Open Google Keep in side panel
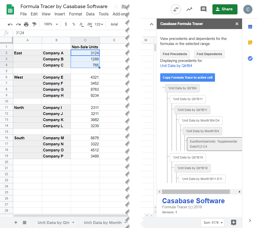Viewport: 258px width, 228px height. pyautogui.click(x=250, y=42)
